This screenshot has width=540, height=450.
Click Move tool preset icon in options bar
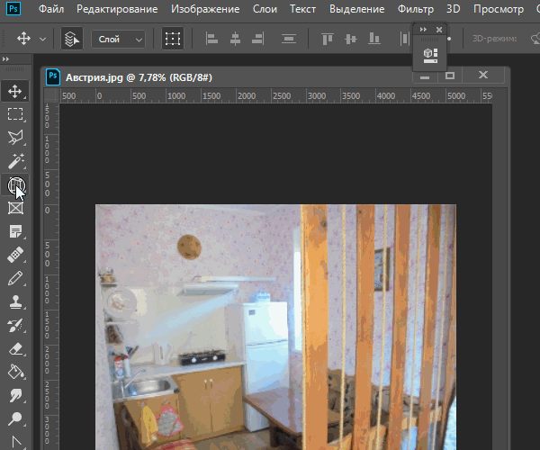click(23, 39)
